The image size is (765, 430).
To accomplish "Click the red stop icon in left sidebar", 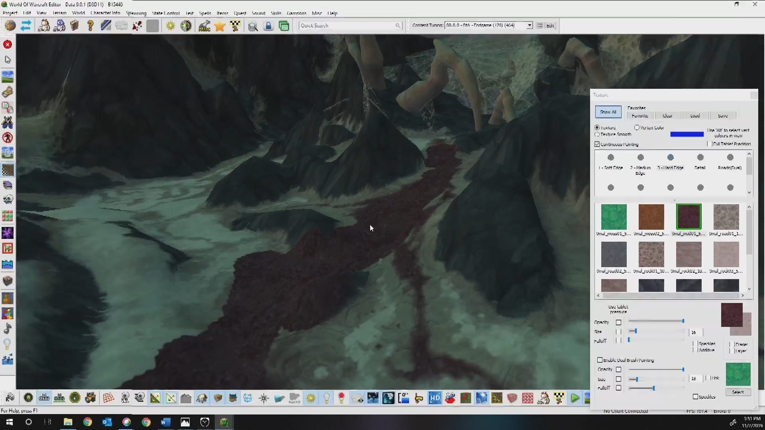I will 8,44.
